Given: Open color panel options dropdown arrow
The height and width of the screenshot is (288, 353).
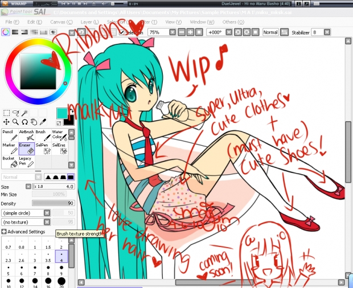Looking at the screenshot, I should pos(72,33).
